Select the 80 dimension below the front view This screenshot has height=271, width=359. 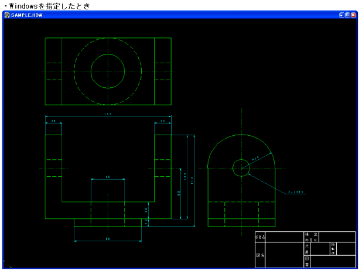[108, 239]
